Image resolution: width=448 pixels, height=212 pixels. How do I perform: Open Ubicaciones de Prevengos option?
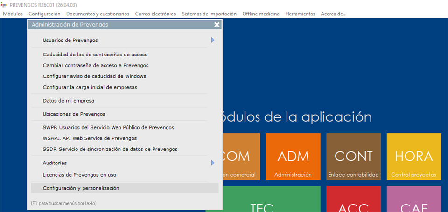74,114
